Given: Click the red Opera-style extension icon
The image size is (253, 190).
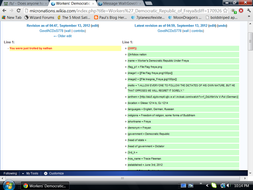Looking at the screenshot, I should pos(241,11).
